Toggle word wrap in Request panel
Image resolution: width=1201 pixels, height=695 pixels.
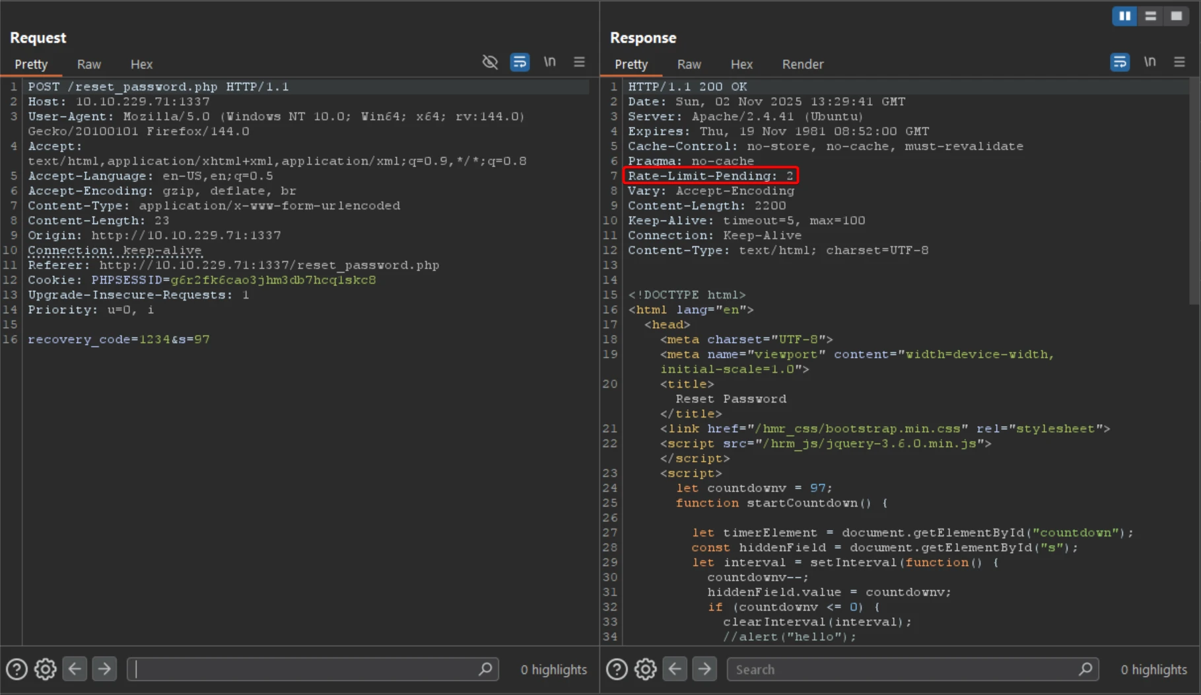click(520, 62)
